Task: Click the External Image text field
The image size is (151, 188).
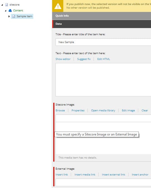Action: point(103,182)
